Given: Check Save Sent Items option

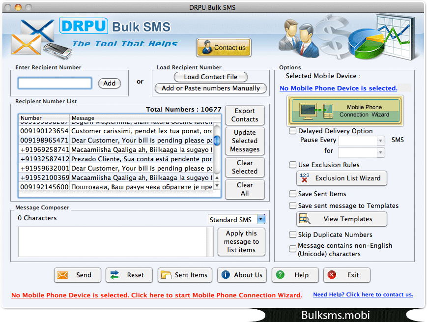Looking at the screenshot, I should pos(293,194).
